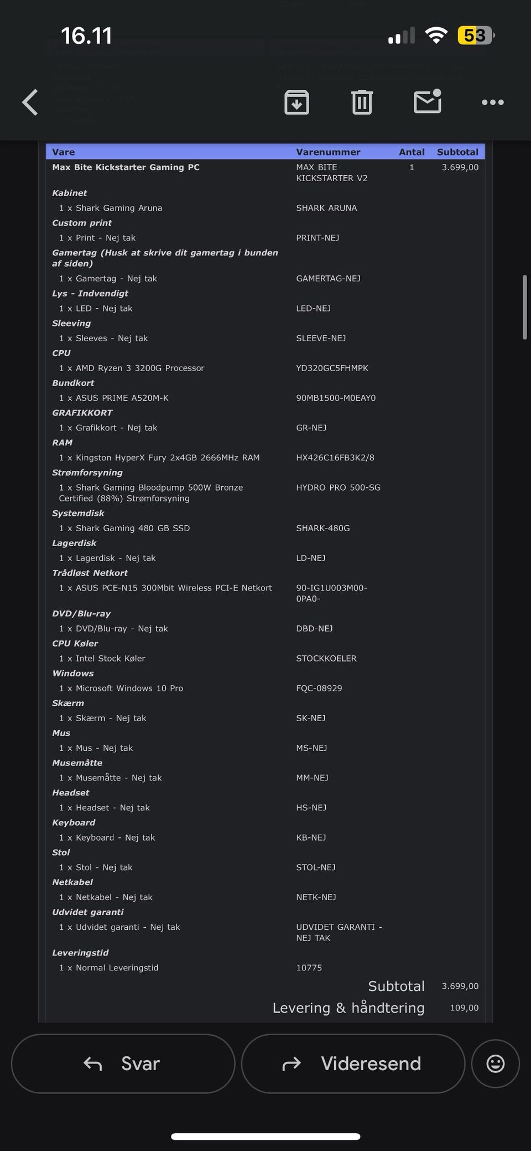Image resolution: width=531 pixels, height=1151 pixels.
Task: Tap the Subtotal column header
Action: pos(457,152)
